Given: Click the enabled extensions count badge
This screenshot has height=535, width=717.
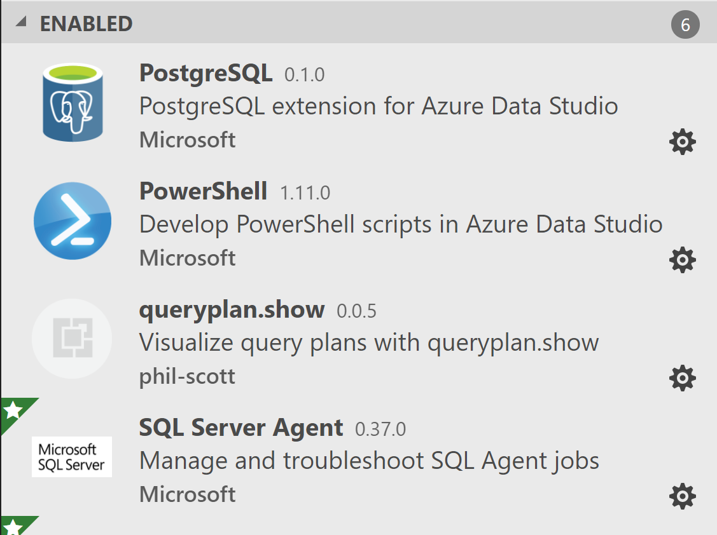Looking at the screenshot, I should coord(685,25).
